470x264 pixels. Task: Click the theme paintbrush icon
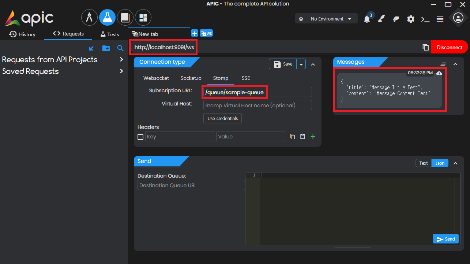[x=381, y=19]
